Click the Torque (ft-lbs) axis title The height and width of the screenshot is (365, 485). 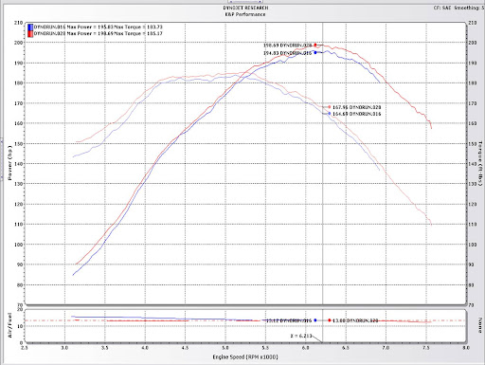pos(480,163)
